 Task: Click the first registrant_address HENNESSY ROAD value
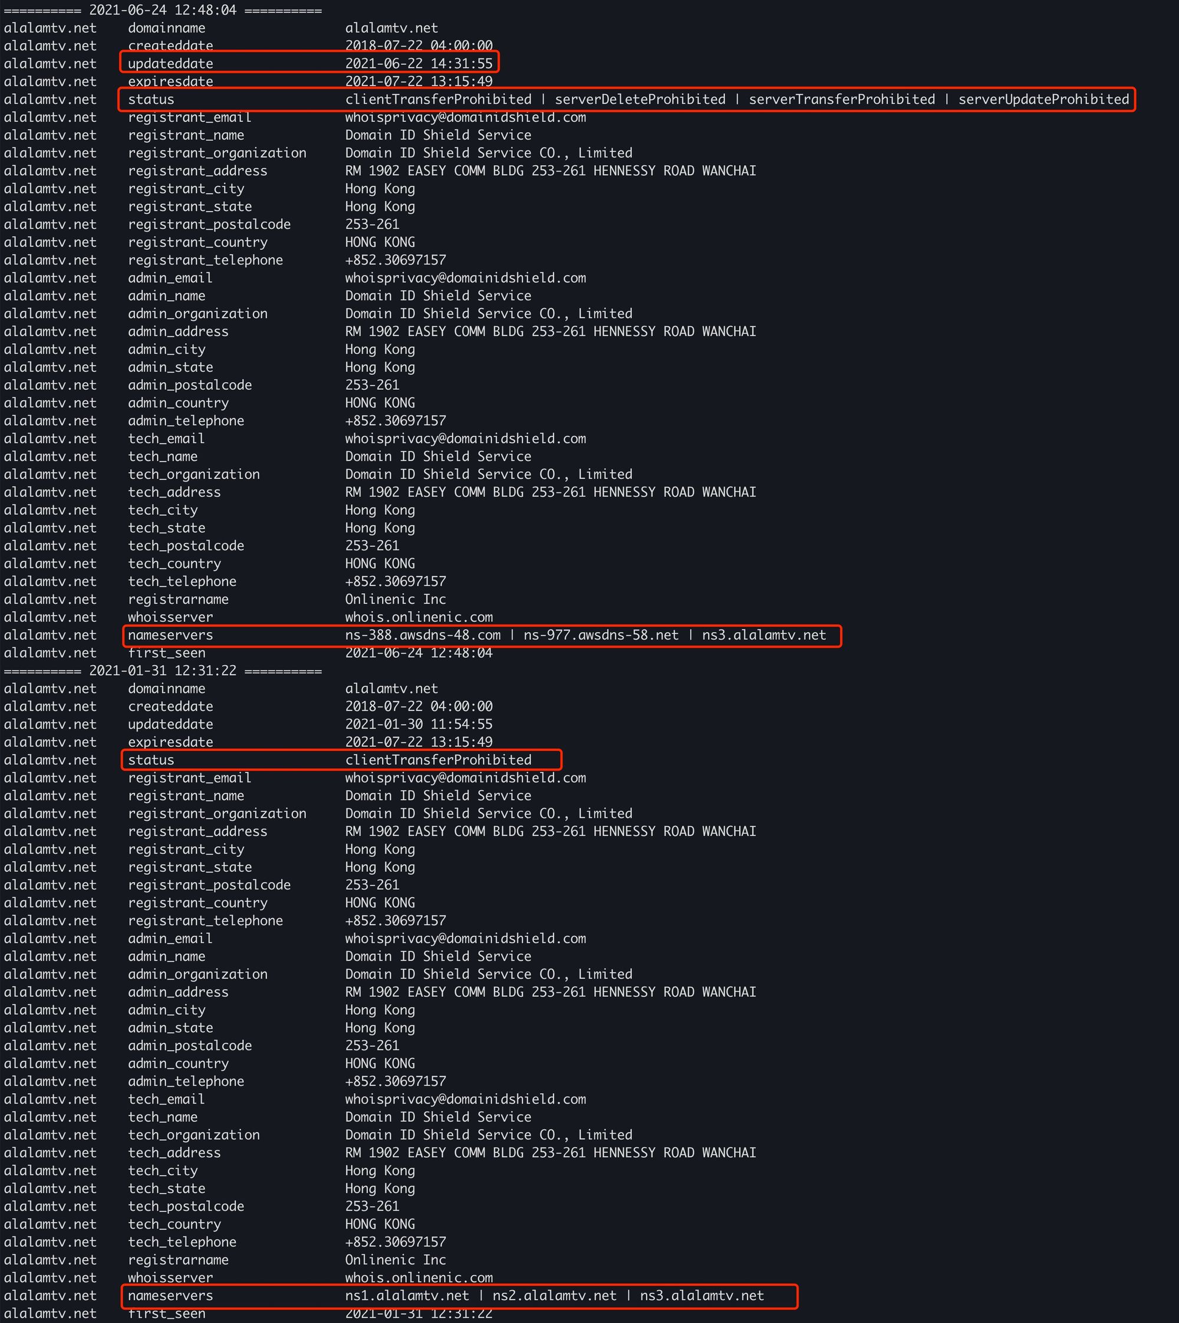tap(551, 171)
